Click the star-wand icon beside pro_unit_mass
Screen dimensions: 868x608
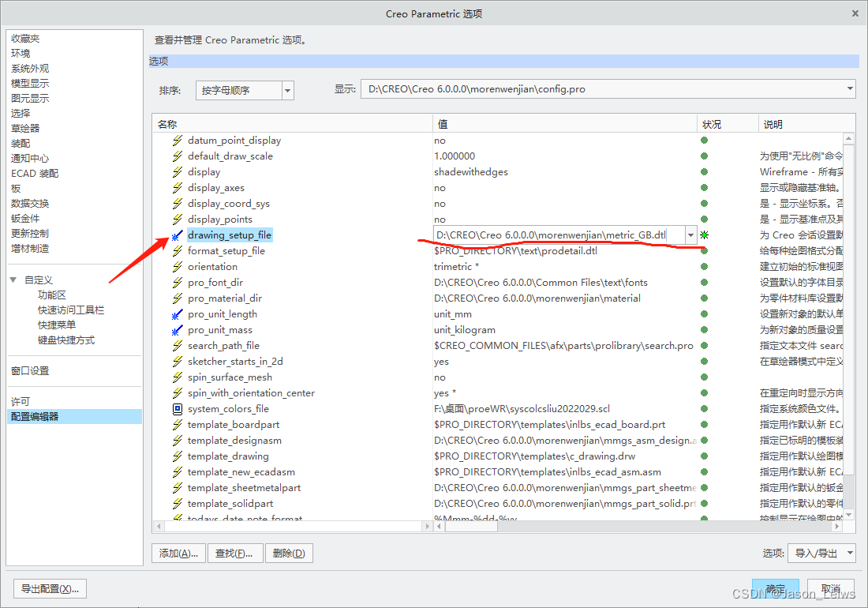(177, 330)
